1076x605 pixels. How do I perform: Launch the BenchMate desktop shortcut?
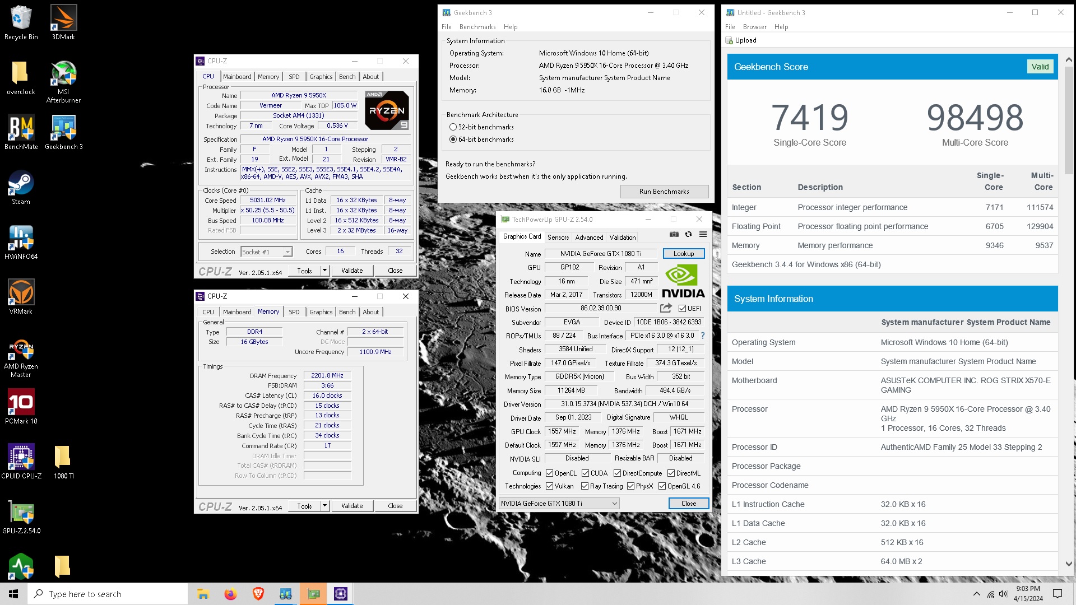[21, 132]
